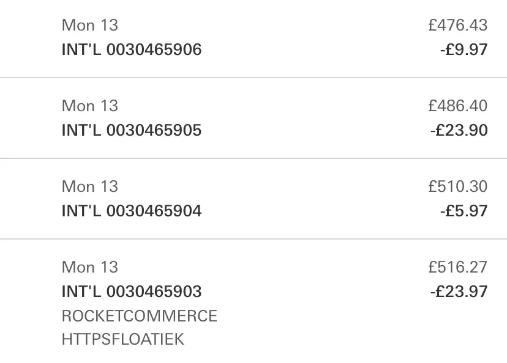Click the HTTPSFLOATIEK detail line
The width and height of the screenshot is (507, 363).
coord(123,339)
